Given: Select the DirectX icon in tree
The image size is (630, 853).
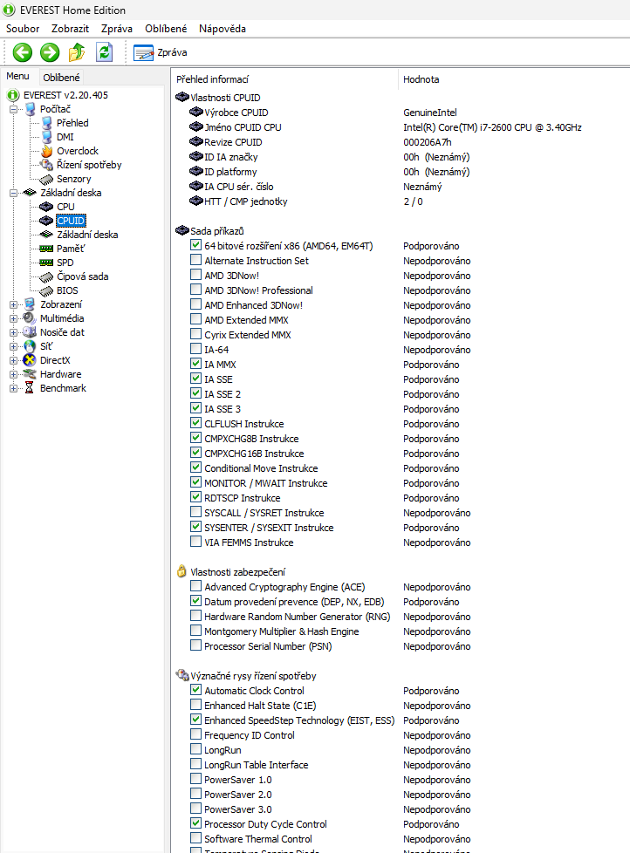Looking at the screenshot, I should (x=30, y=360).
